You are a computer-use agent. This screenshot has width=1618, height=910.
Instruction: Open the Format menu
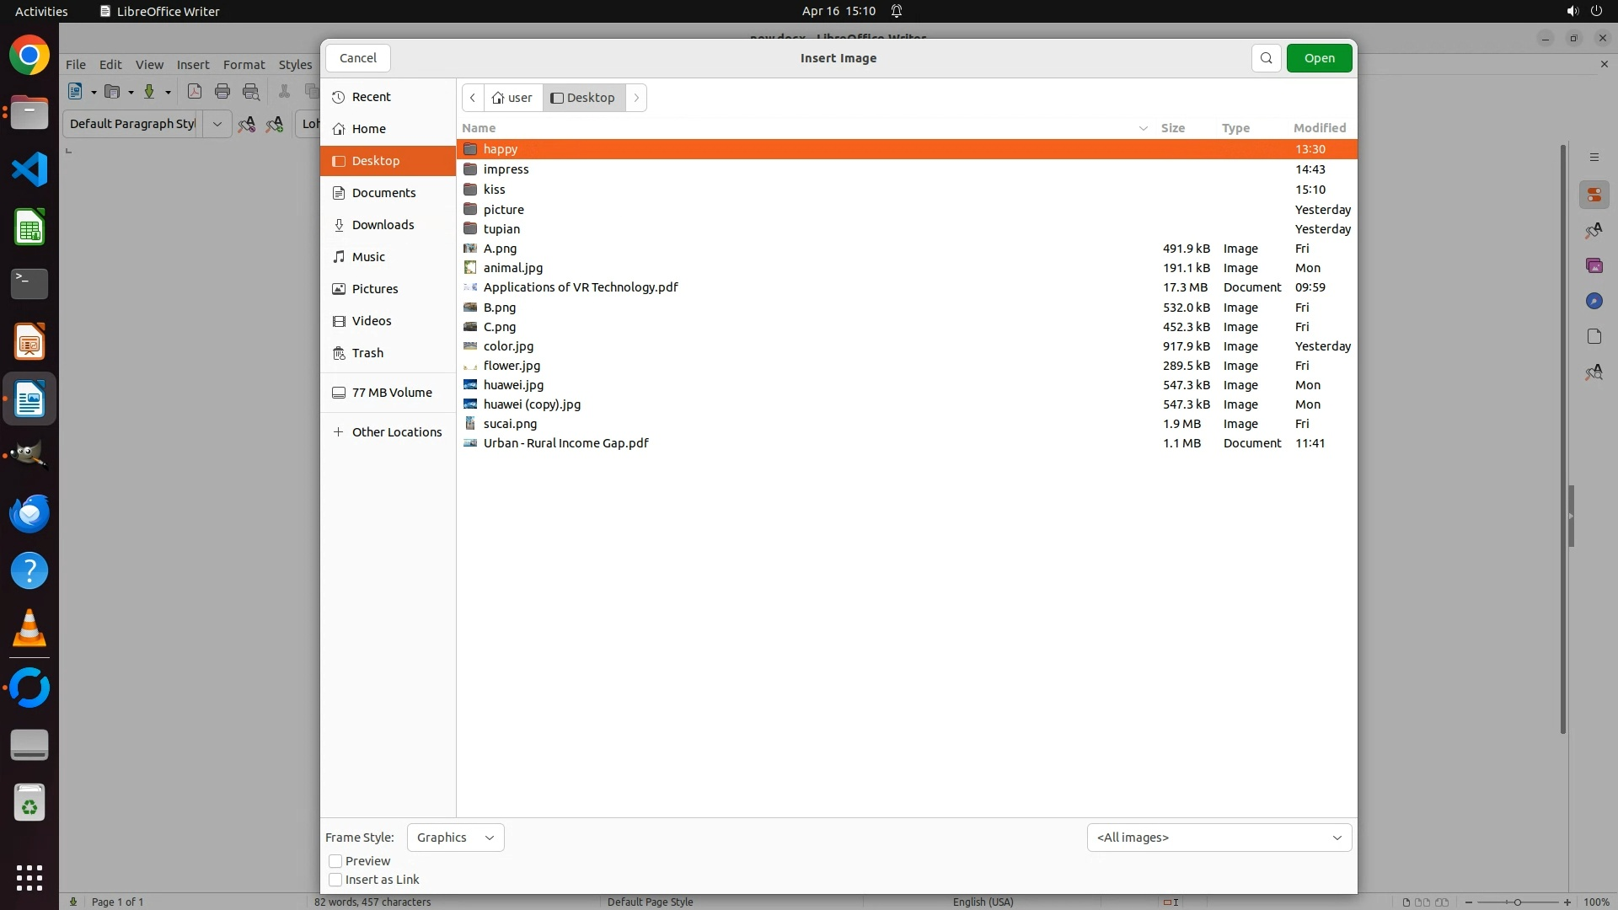[x=244, y=65]
